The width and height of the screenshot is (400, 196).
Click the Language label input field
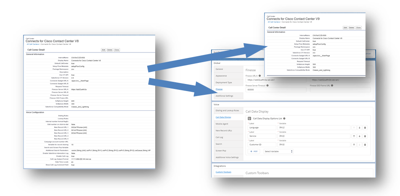(x=262, y=128)
